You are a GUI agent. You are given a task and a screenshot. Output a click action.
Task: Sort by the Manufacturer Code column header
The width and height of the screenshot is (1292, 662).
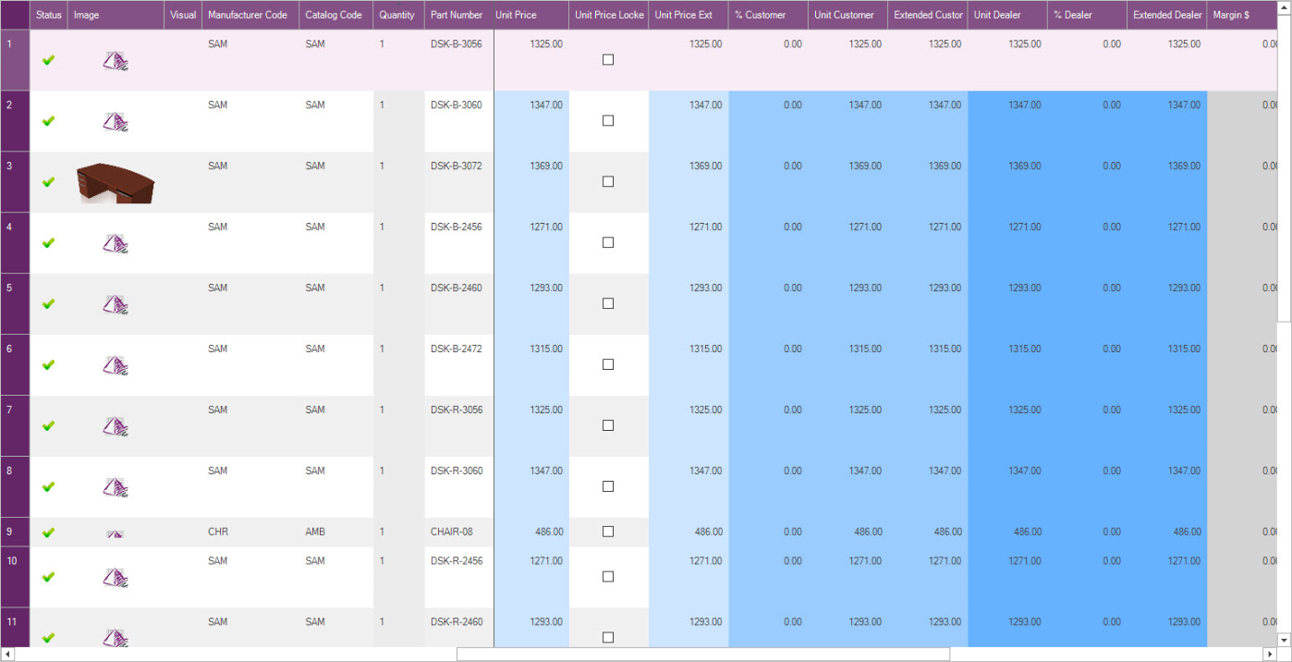[x=250, y=15]
